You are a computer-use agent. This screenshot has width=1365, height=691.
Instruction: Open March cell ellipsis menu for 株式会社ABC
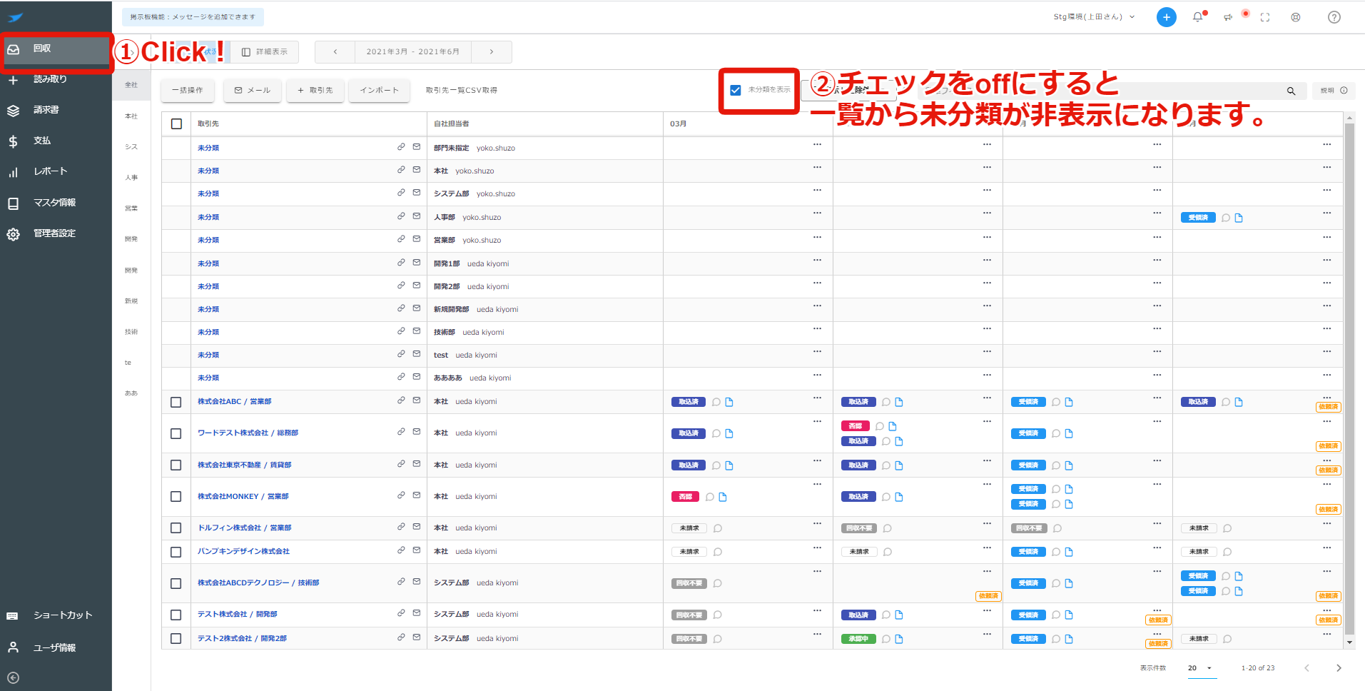[x=817, y=398]
